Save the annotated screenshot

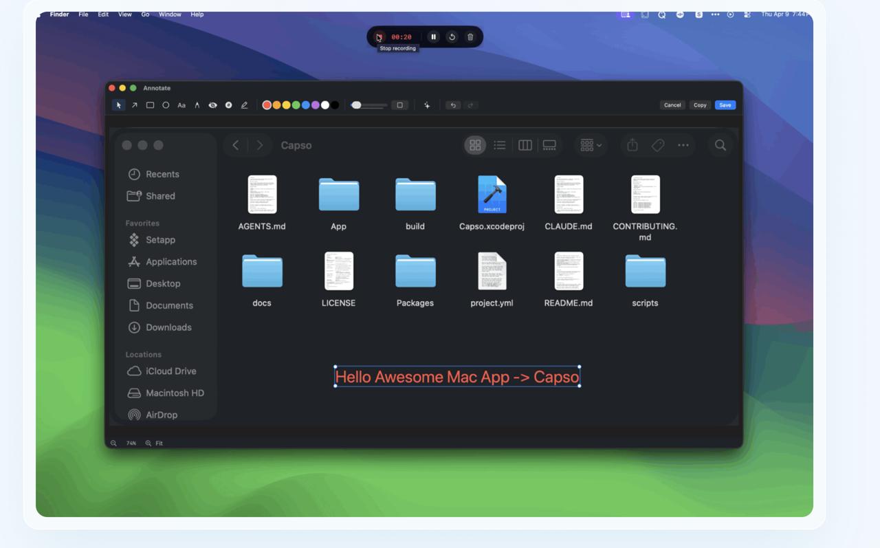(725, 105)
